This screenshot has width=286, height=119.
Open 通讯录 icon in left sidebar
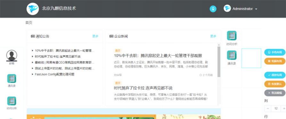pos(12,79)
